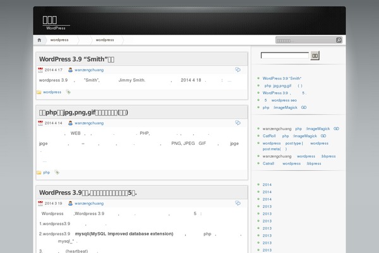Click author avatar icon on the 2014 4 14 post

pyautogui.click(x=70, y=123)
